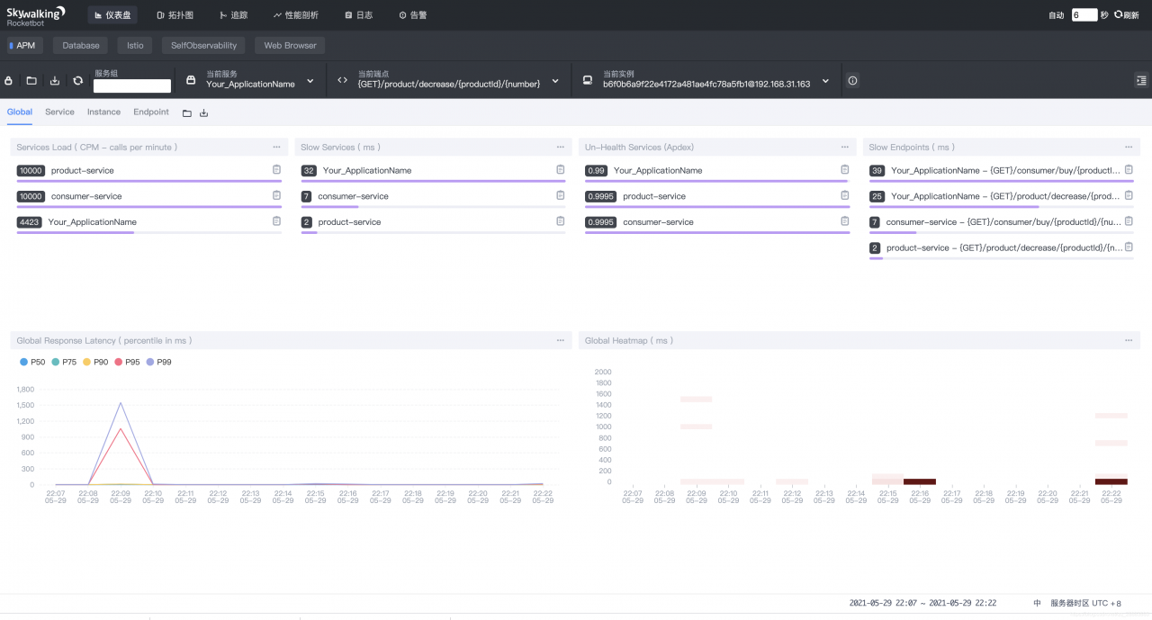Switch to the Istio dashboard tab

(x=135, y=45)
